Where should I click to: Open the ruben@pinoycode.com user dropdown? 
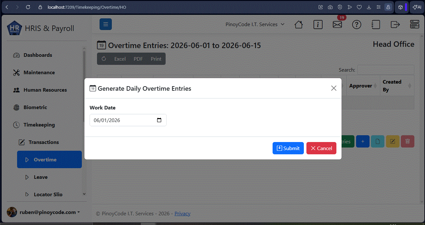pyautogui.click(x=49, y=212)
